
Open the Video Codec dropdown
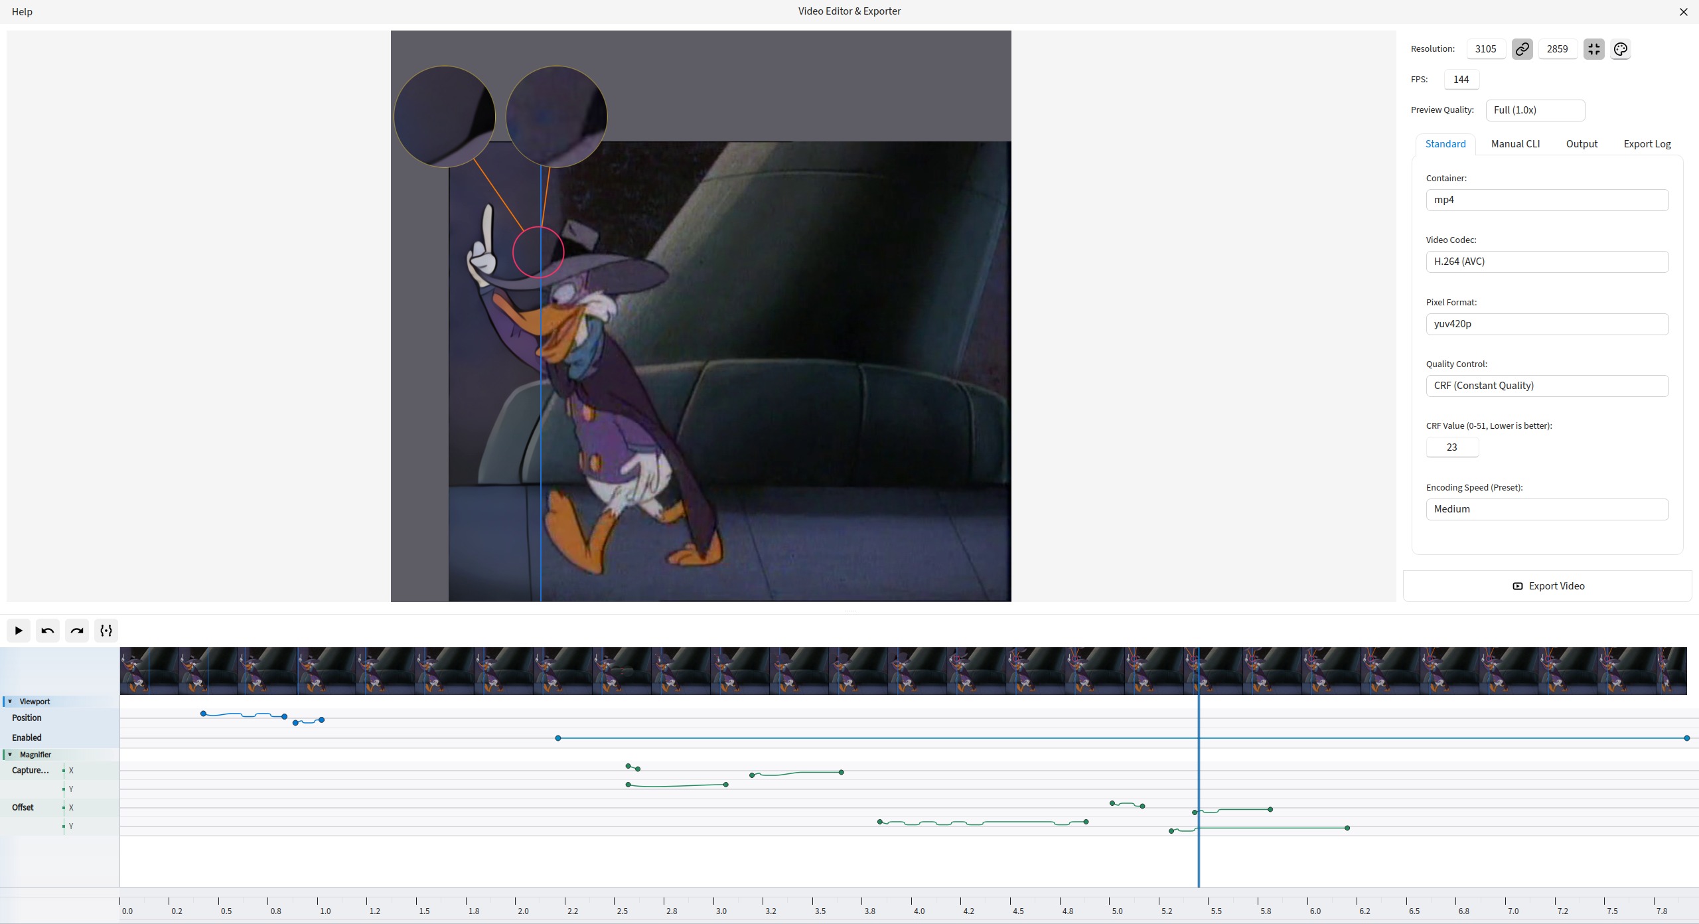(1547, 262)
